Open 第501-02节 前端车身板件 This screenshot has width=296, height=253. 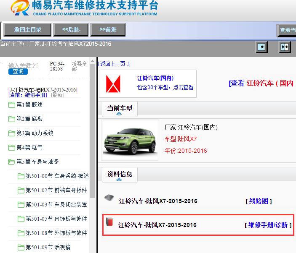pos(56,190)
